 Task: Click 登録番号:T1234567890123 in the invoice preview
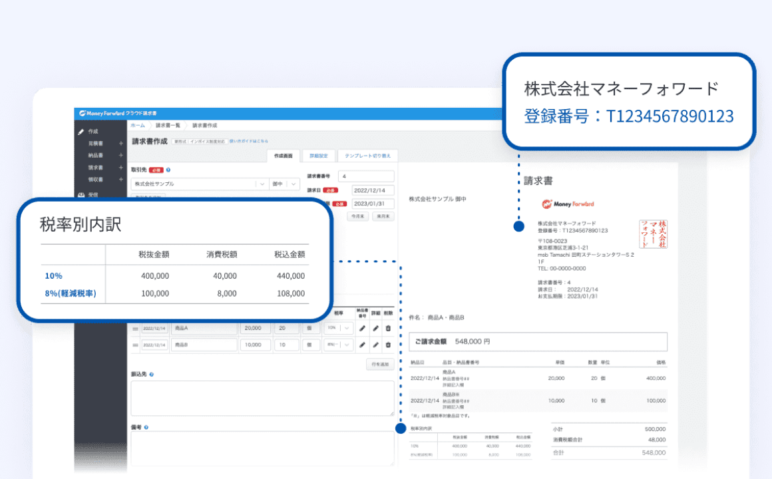point(572,230)
